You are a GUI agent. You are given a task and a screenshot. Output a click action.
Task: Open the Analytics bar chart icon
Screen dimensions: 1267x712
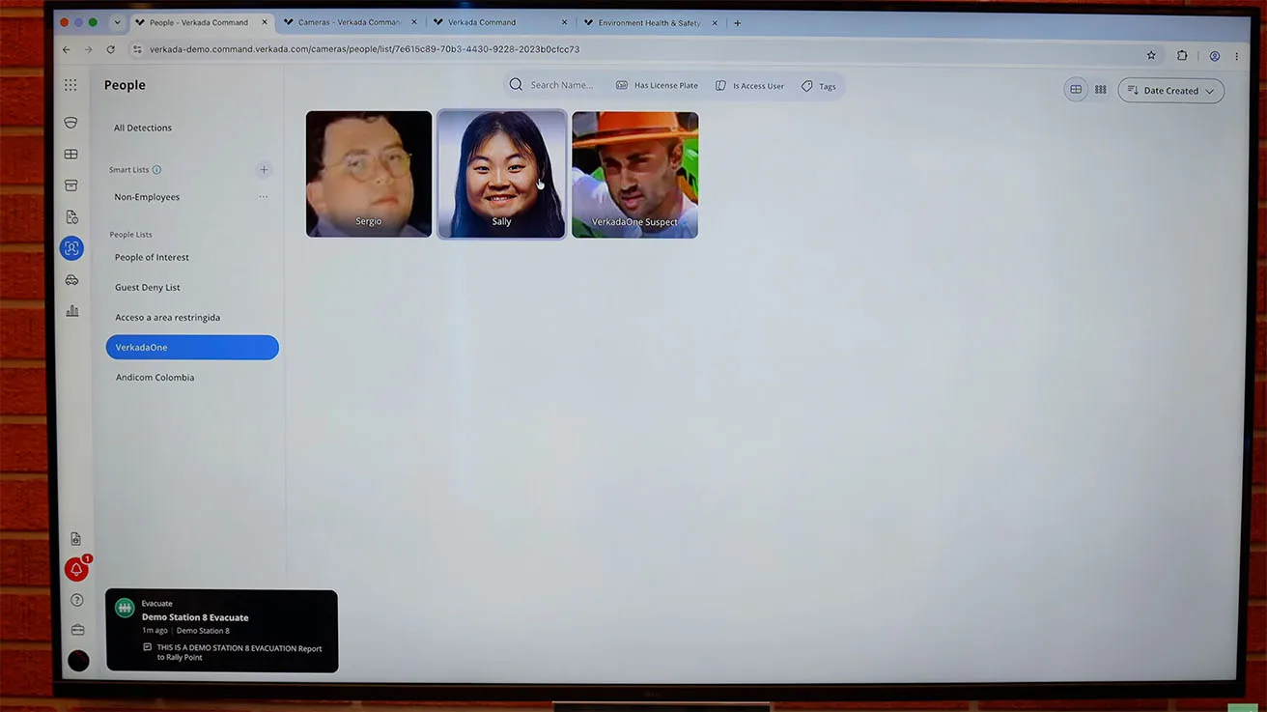point(72,311)
